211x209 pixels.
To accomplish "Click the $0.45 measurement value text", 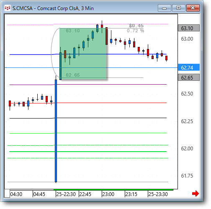I will coord(136,26).
